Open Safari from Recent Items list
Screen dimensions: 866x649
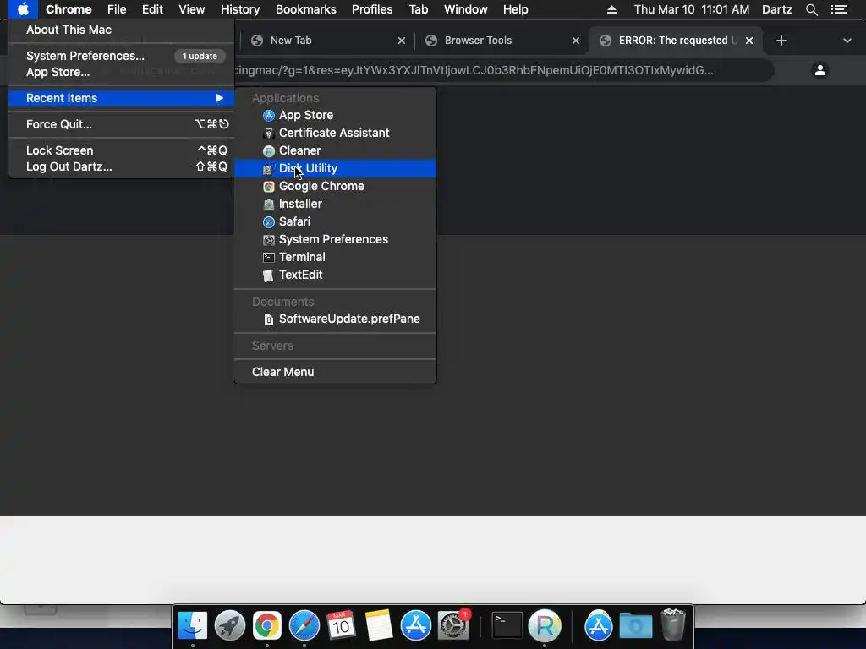(335, 221)
